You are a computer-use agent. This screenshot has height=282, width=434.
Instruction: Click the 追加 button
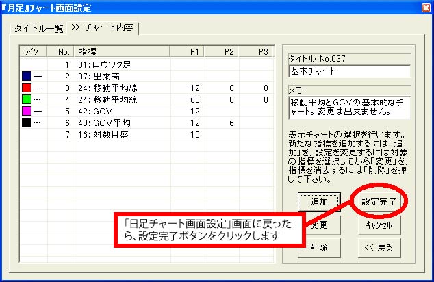pos(319,202)
